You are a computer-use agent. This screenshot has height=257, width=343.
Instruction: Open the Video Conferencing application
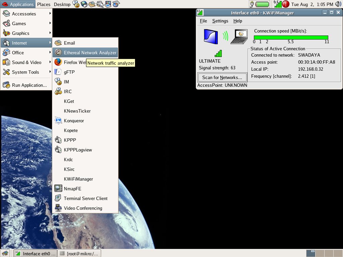[x=83, y=208]
